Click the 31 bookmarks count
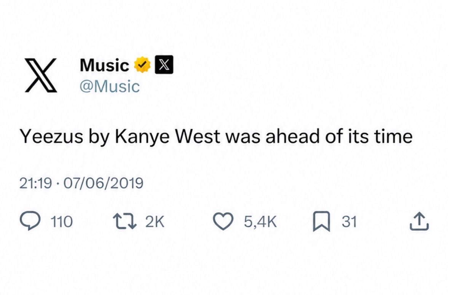 pos(349,222)
